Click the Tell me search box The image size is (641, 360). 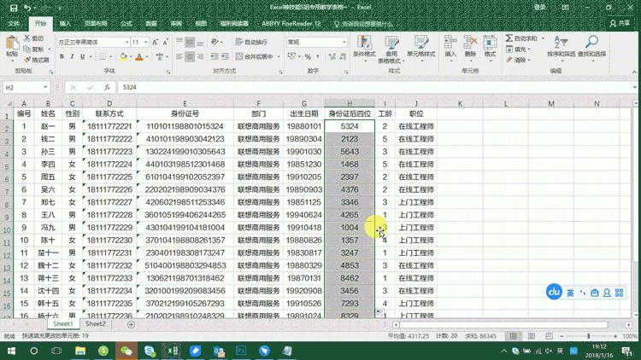(x=364, y=24)
